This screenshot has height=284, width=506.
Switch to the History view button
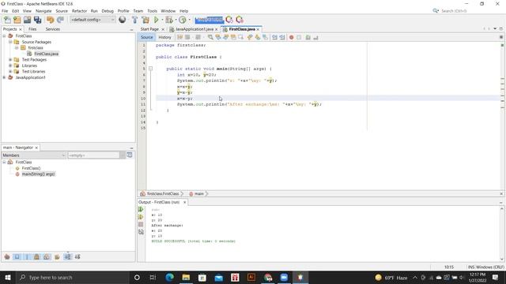click(x=164, y=37)
